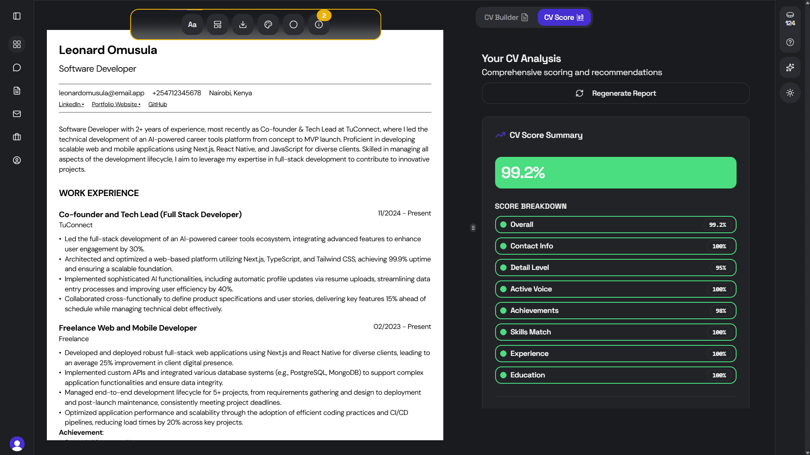Screen dimensions: 810x455
Task: Toggle the light theme sun icon
Action: pyautogui.click(x=790, y=93)
